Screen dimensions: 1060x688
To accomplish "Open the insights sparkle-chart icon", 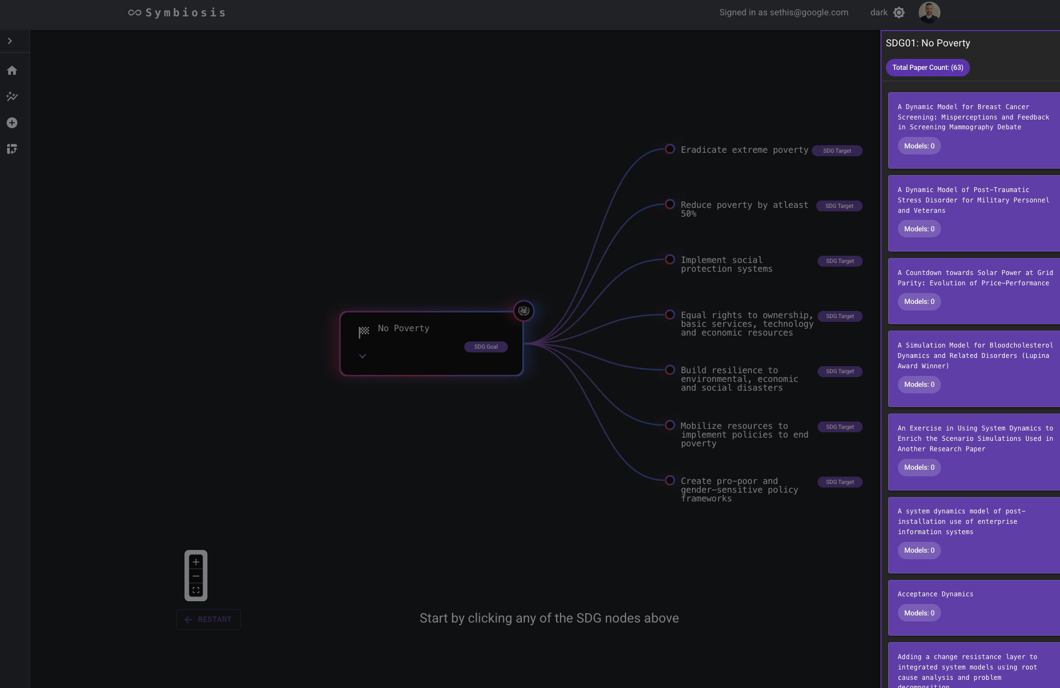I will pos(12,97).
